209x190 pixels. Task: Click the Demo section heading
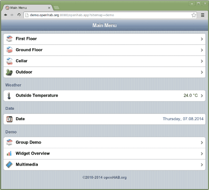[11, 132]
